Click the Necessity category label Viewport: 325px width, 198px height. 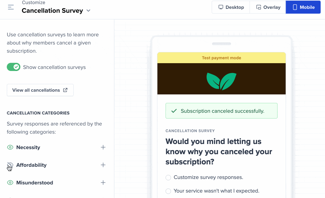click(x=28, y=147)
